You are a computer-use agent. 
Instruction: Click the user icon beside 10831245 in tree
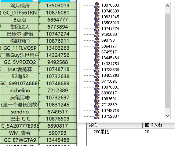97,17
